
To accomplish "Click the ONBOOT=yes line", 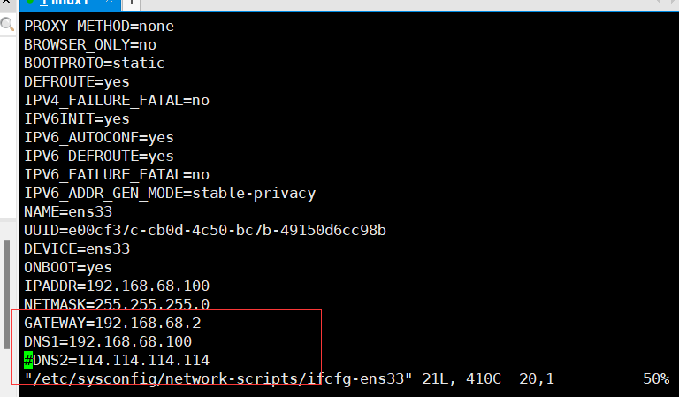I will 67,268.
